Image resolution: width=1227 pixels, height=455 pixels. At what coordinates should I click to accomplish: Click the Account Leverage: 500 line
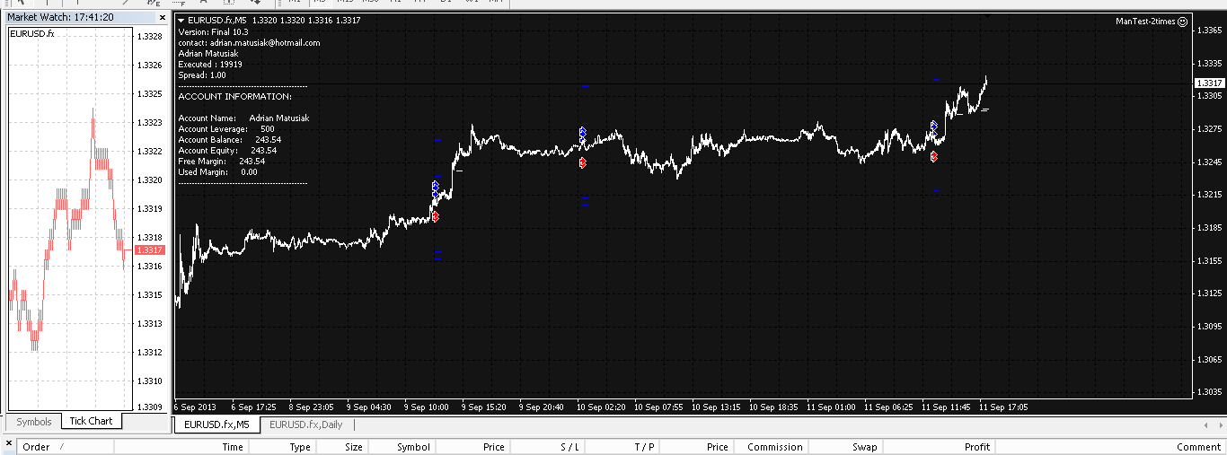[x=226, y=128]
